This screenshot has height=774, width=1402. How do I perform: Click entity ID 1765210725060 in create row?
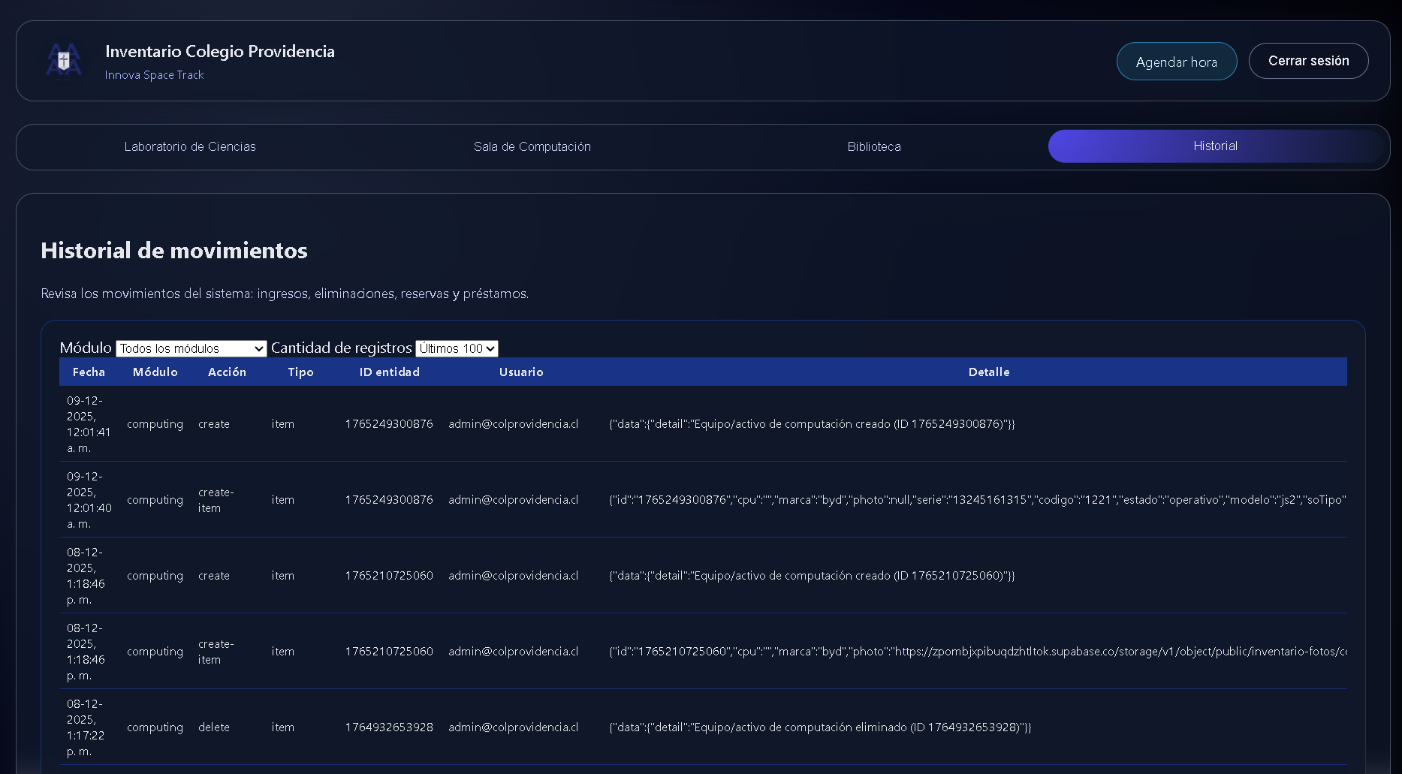(x=389, y=576)
